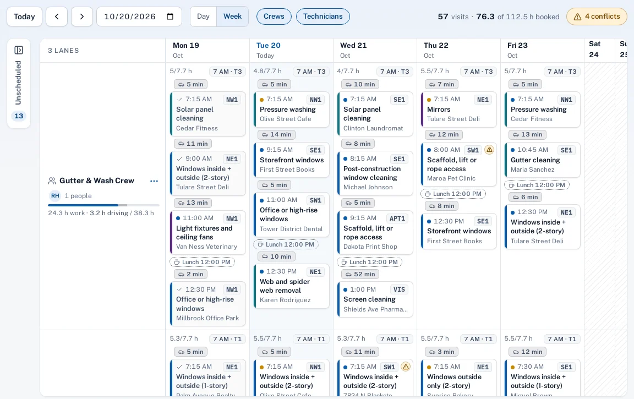Select the Wed 21 column header
This screenshot has height=399, width=634.
[x=375, y=50]
